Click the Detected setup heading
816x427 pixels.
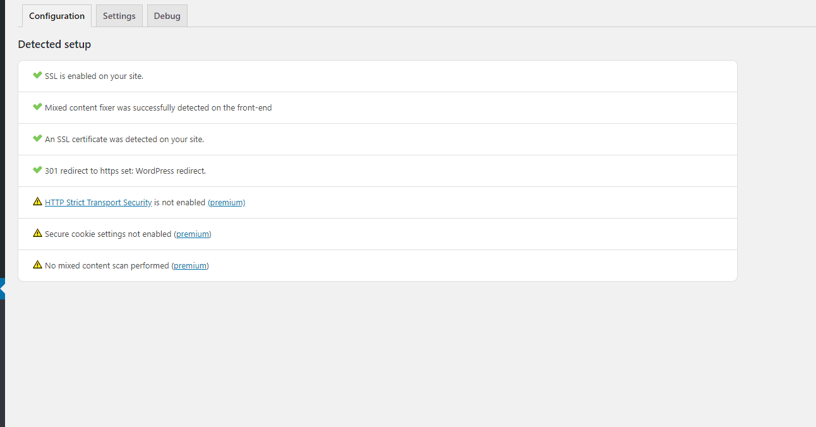(54, 44)
